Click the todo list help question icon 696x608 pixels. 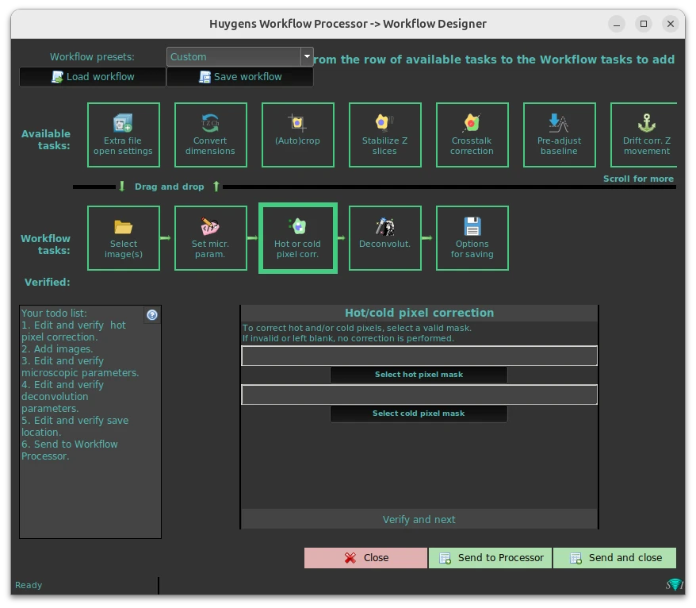[152, 315]
